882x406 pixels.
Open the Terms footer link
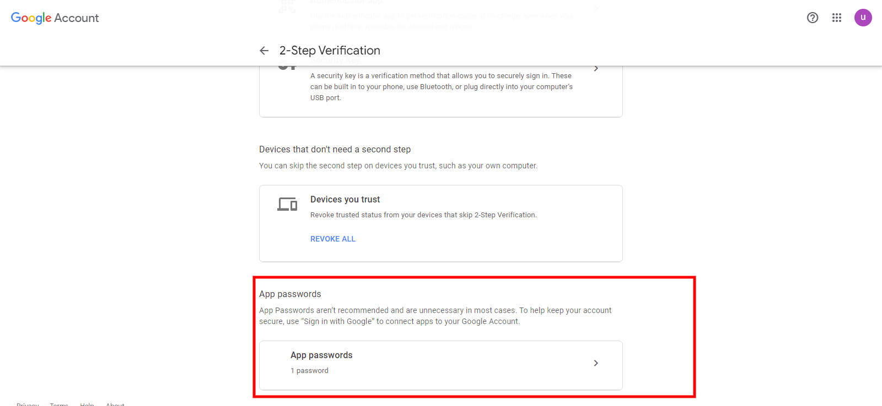pyautogui.click(x=59, y=404)
